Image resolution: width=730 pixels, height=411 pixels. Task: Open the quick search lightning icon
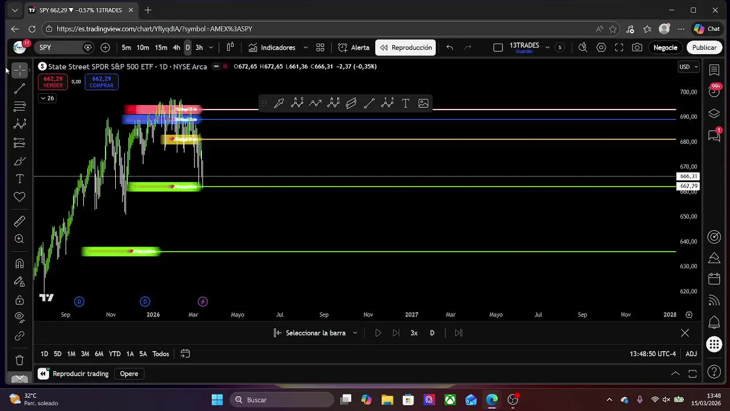583,47
